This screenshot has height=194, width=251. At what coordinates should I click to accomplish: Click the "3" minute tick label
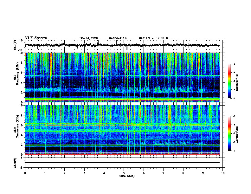pos(84,173)
